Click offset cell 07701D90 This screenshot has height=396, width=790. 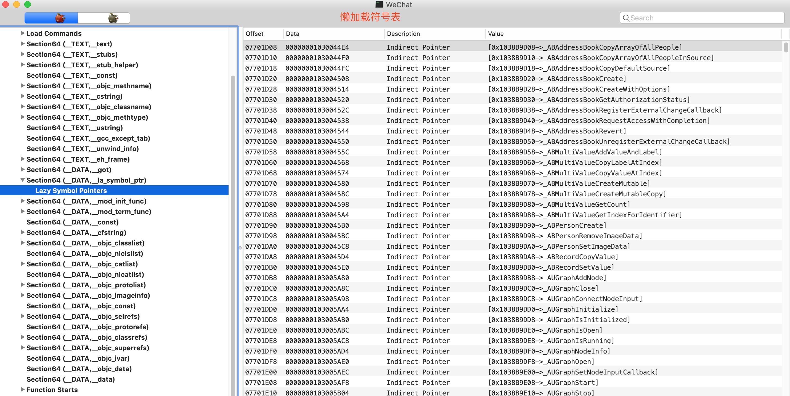[261, 225]
